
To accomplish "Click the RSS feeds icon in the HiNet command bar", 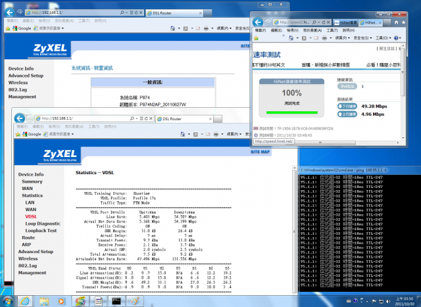I will pyautogui.click(x=304, y=38).
